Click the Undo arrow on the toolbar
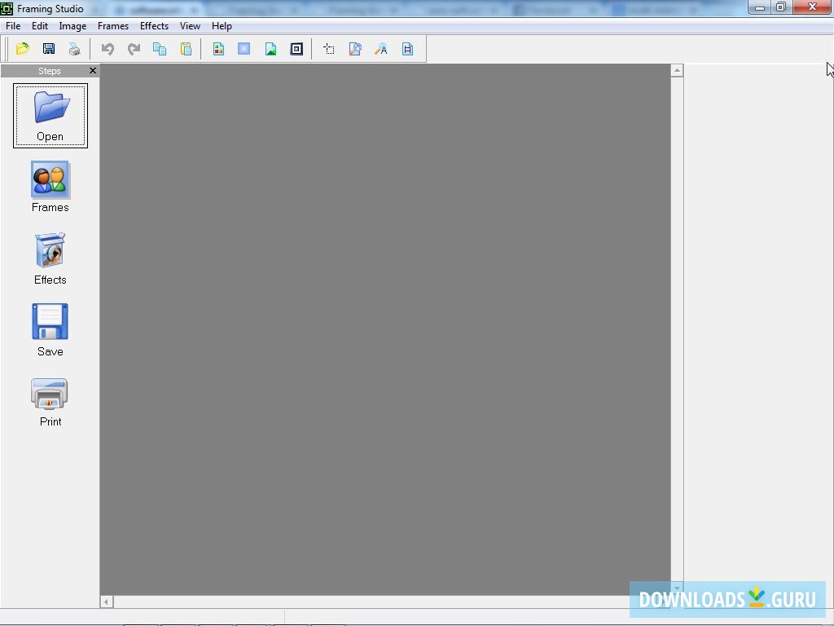This screenshot has width=834, height=626. click(x=107, y=48)
